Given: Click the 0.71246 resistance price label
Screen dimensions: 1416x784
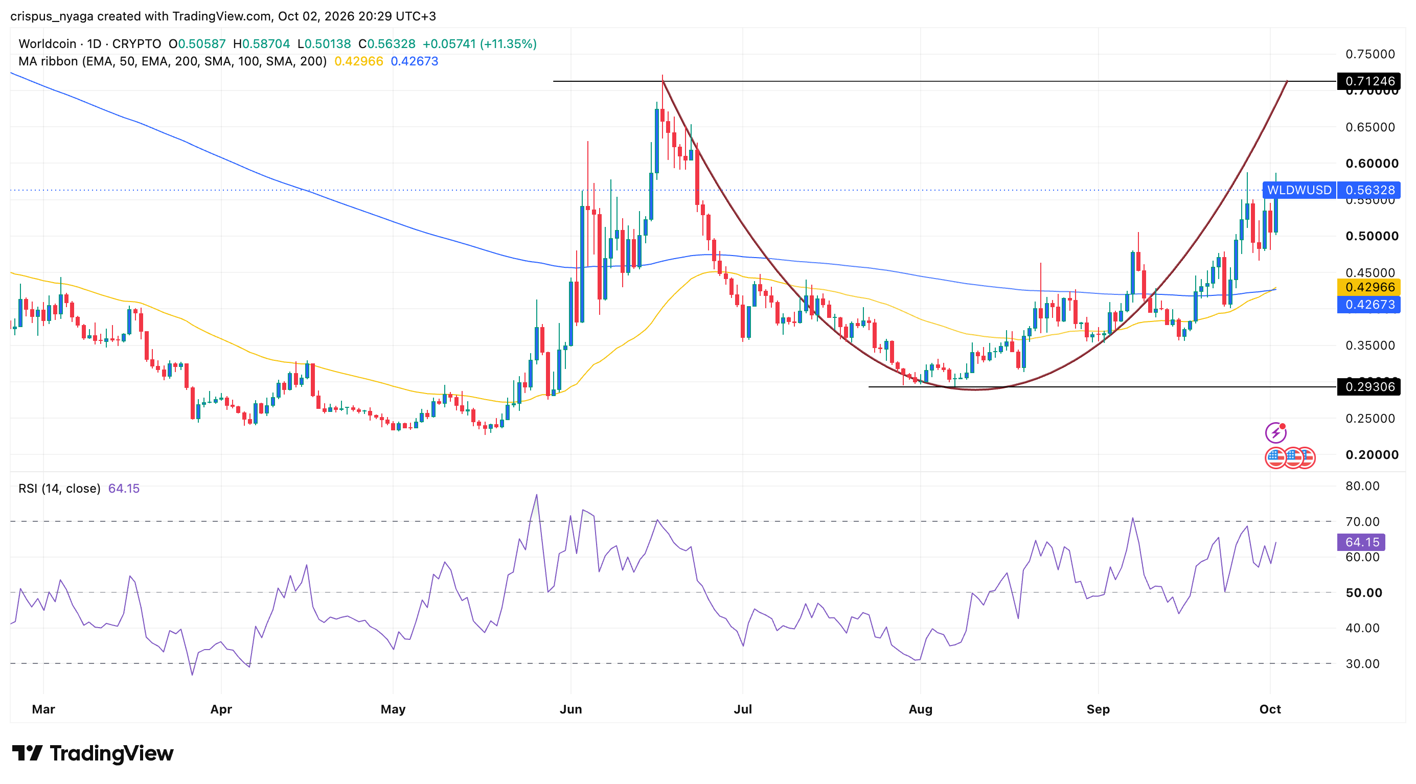Looking at the screenshot, I should tap(1369, 81).
